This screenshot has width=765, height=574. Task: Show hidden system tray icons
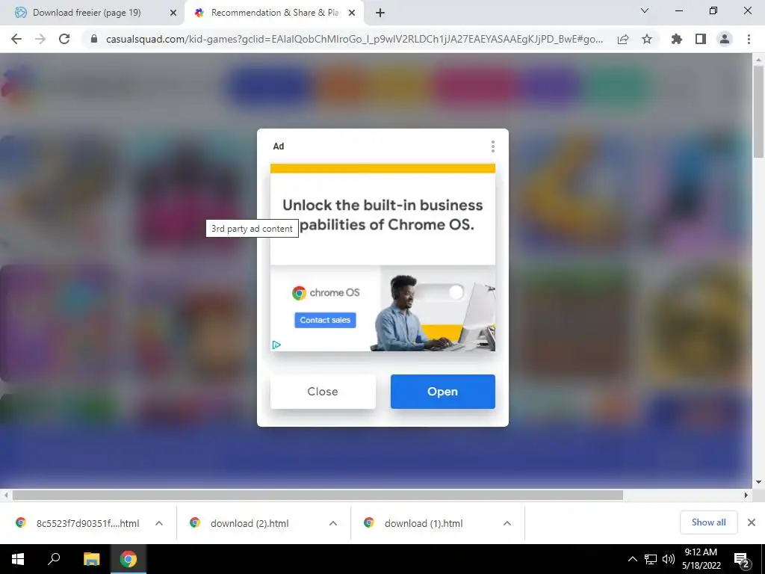coord(632,559)
